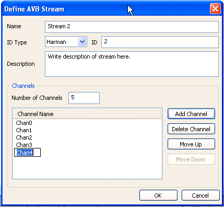Screen dimensions: 224x207
Task: Click the Chan4 name edit box
Action: [27, 153]
